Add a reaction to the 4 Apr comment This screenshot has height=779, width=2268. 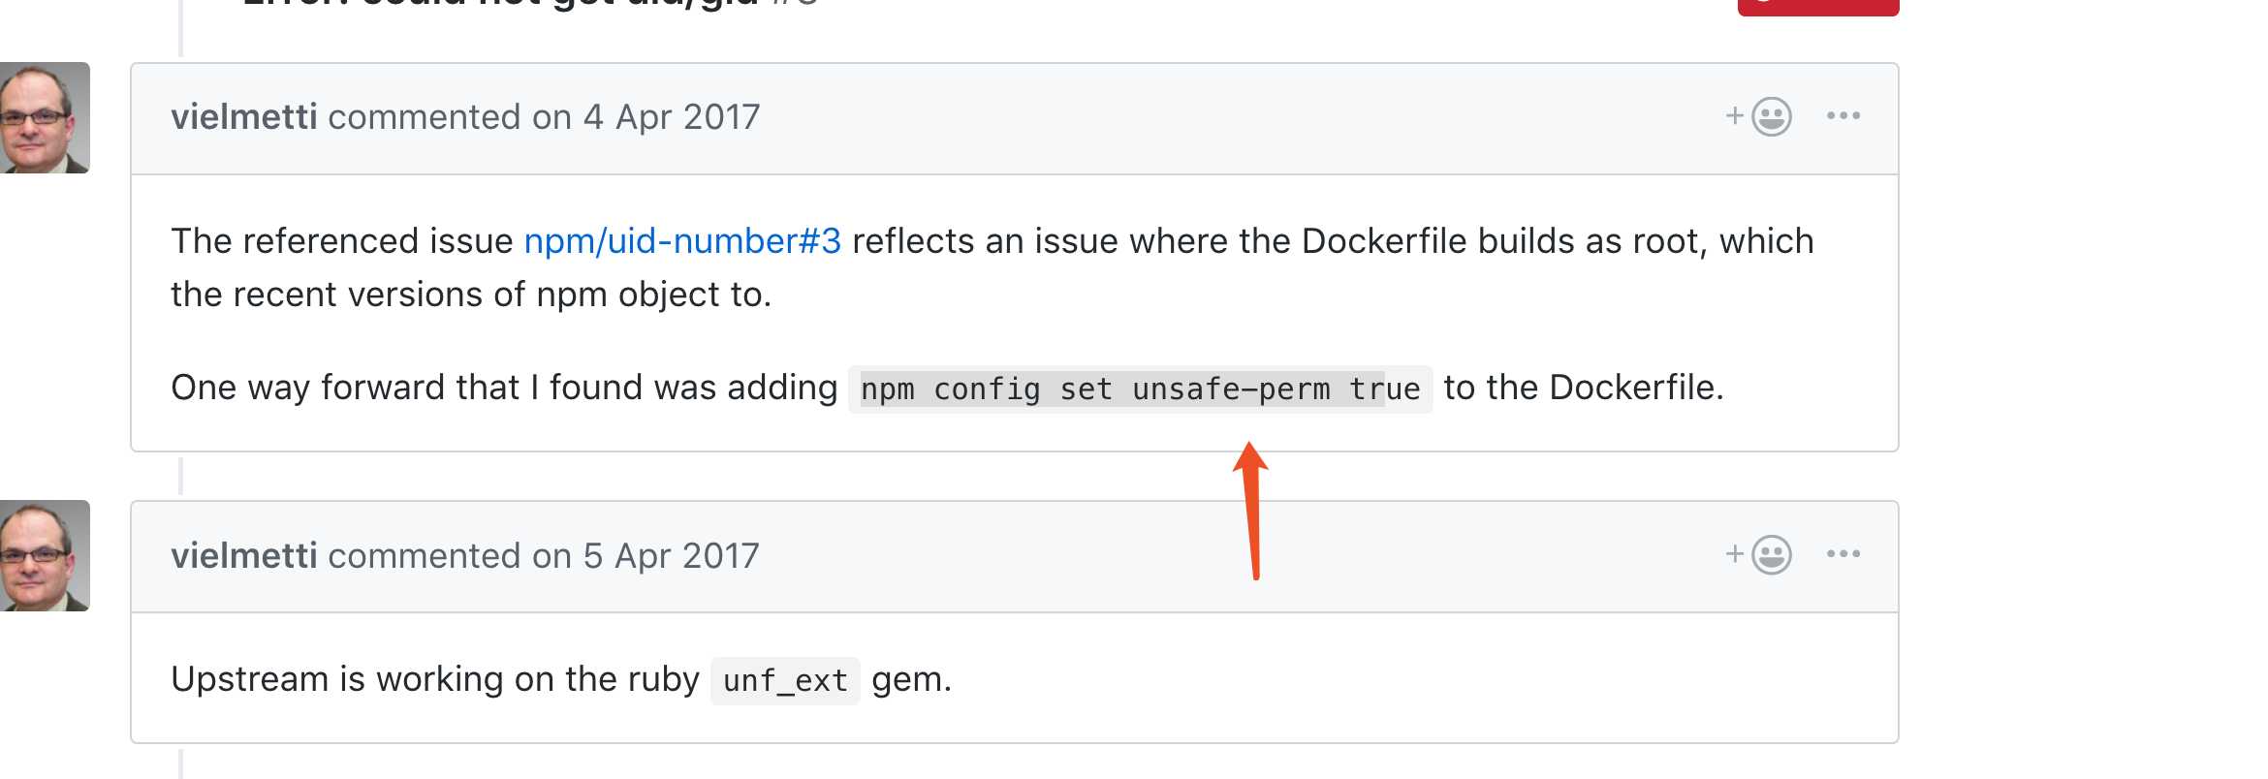tap(1758, 117)
